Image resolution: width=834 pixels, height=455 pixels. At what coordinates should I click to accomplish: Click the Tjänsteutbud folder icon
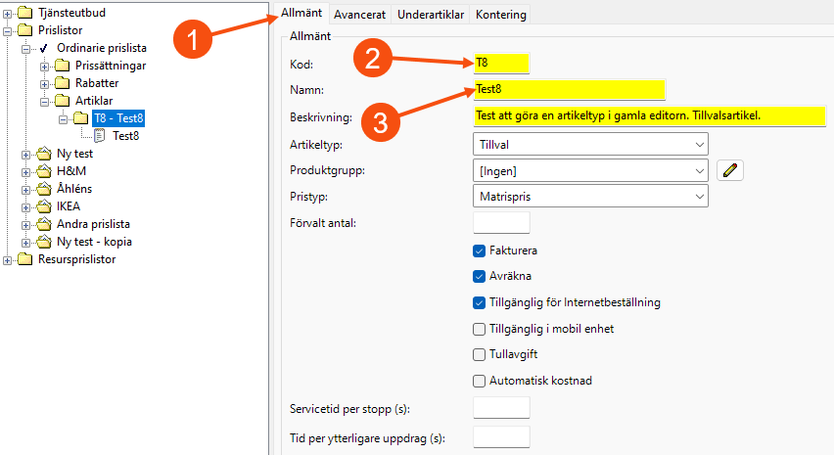coord(23,13)
